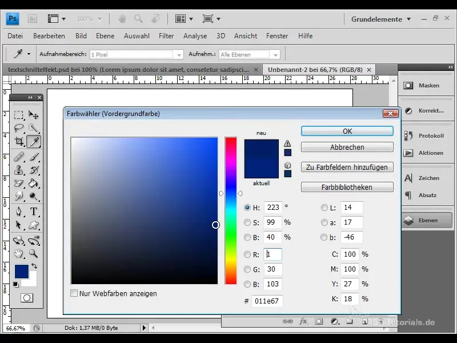This screenshot has width=457, height=343.
Task: Click the Abbrechen button
Action: pyautogui.click(x=347, y=147)
